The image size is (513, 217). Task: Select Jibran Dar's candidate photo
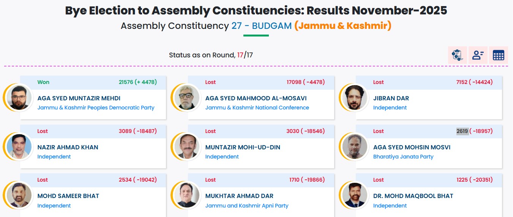point(355,97)
